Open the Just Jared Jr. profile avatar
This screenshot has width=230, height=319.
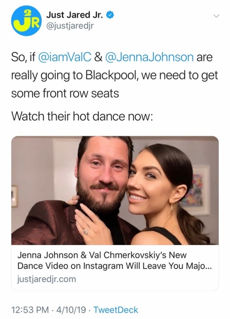point(26,21)
